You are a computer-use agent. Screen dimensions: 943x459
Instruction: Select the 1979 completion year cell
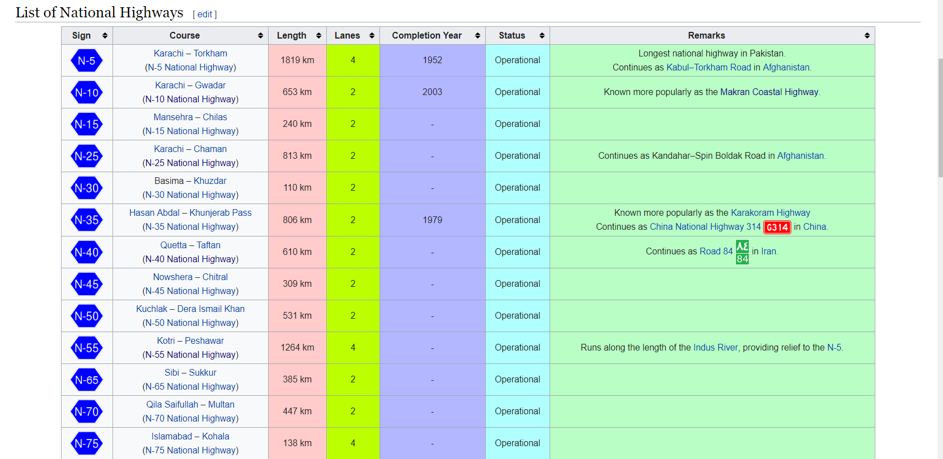pyautogui.click(x=433, y=220)
